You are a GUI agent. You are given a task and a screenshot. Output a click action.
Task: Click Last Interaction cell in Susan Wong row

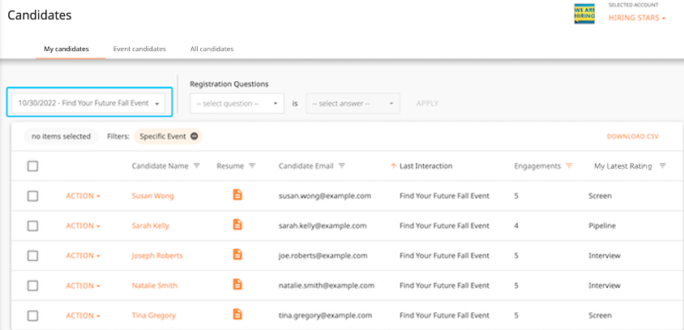[x=444, y=196]
